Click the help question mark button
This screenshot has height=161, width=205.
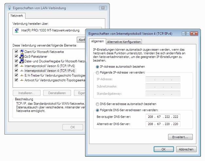[x=185, y=34]
